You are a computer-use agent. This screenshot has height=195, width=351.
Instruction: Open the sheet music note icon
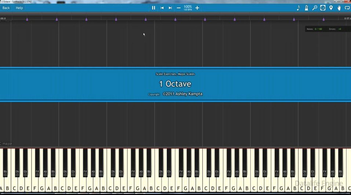click(298, 8)
